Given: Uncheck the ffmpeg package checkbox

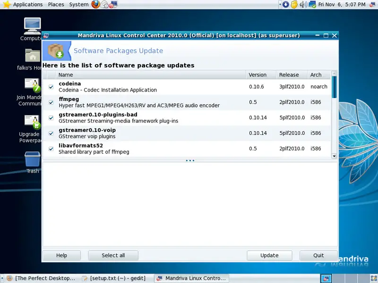Looking at the screenshot, I should tap(51, 102).
